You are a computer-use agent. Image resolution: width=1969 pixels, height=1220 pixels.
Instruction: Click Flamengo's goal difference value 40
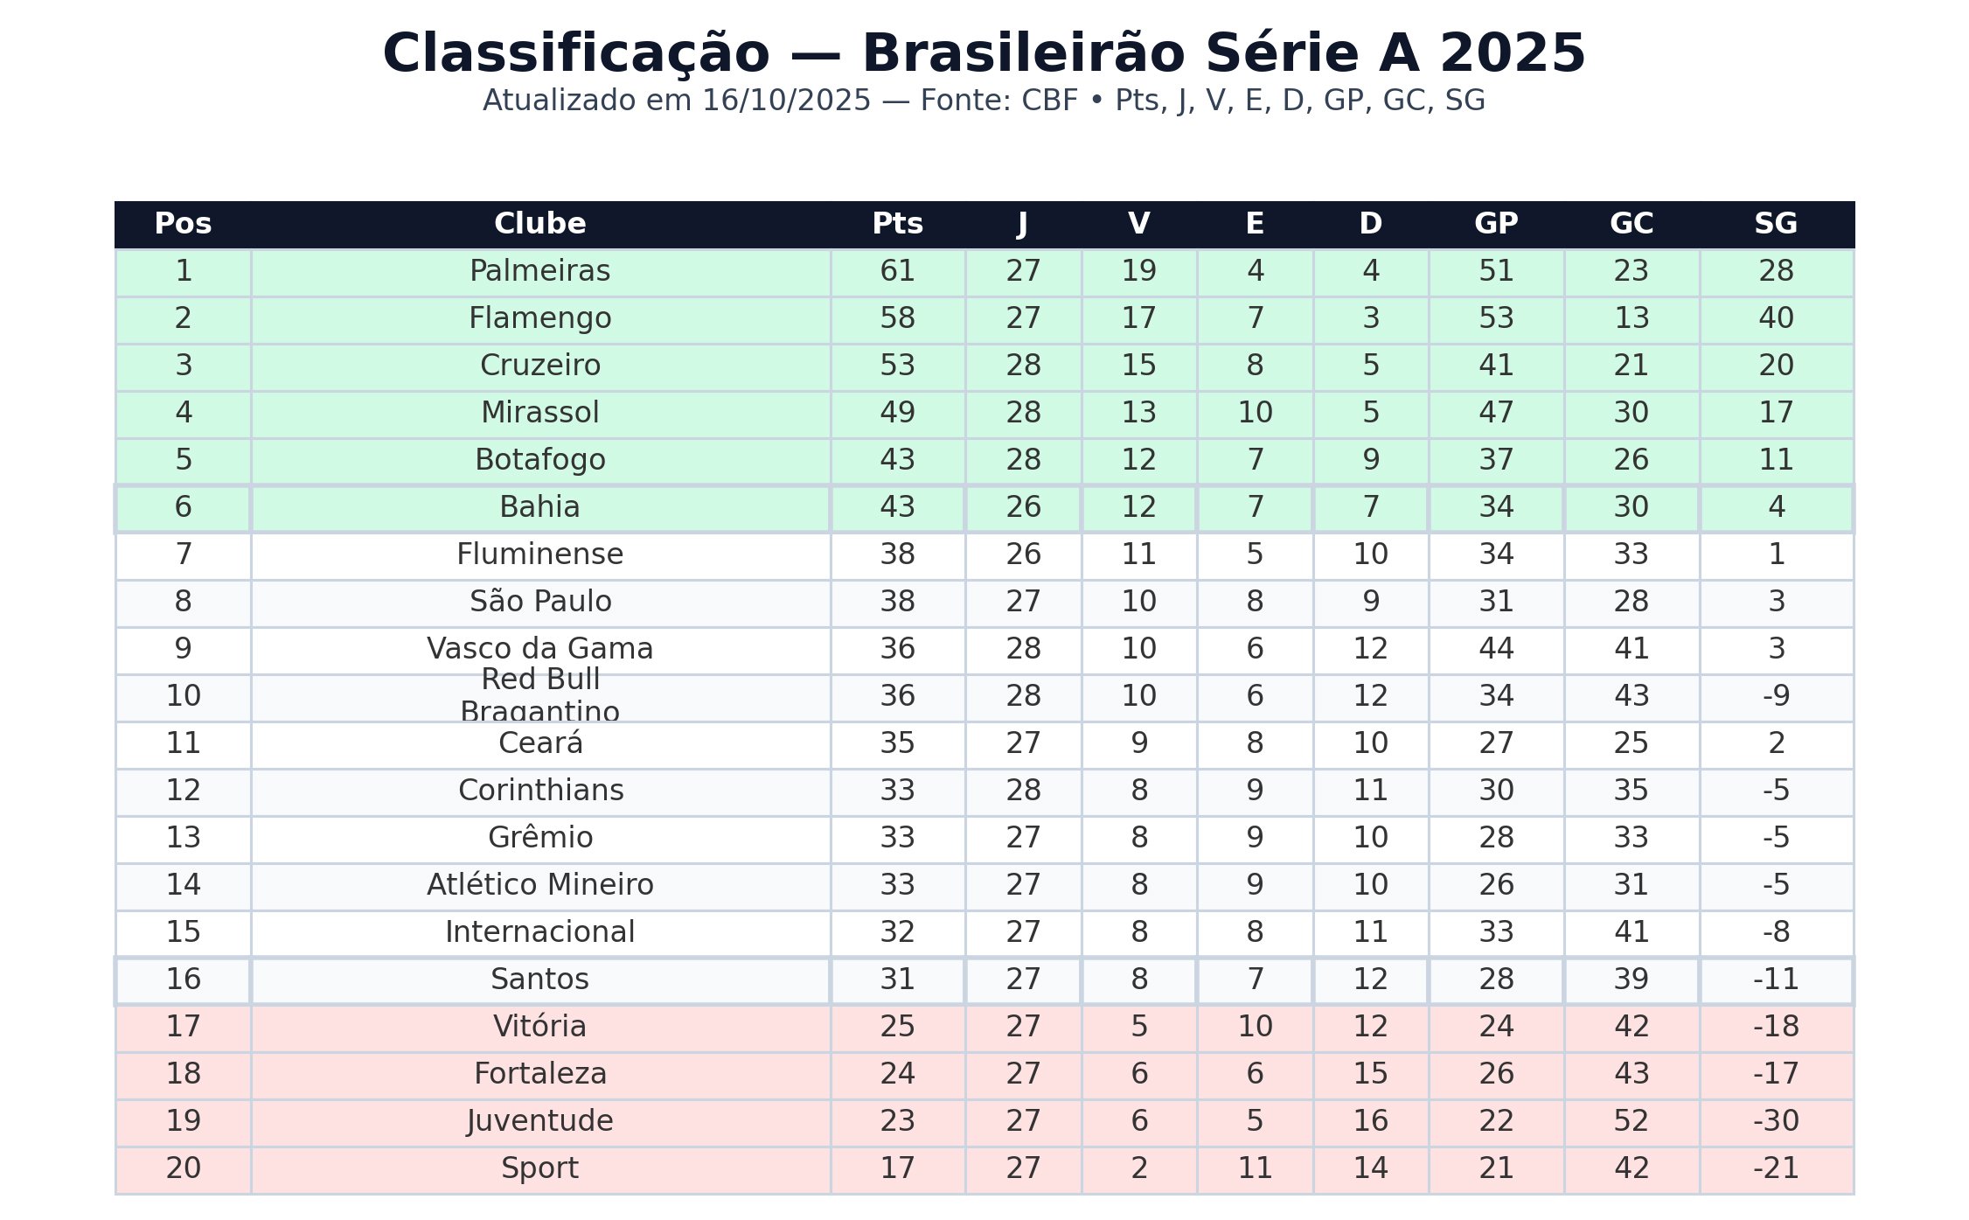pyautogui.click(x=1775, y=319)
